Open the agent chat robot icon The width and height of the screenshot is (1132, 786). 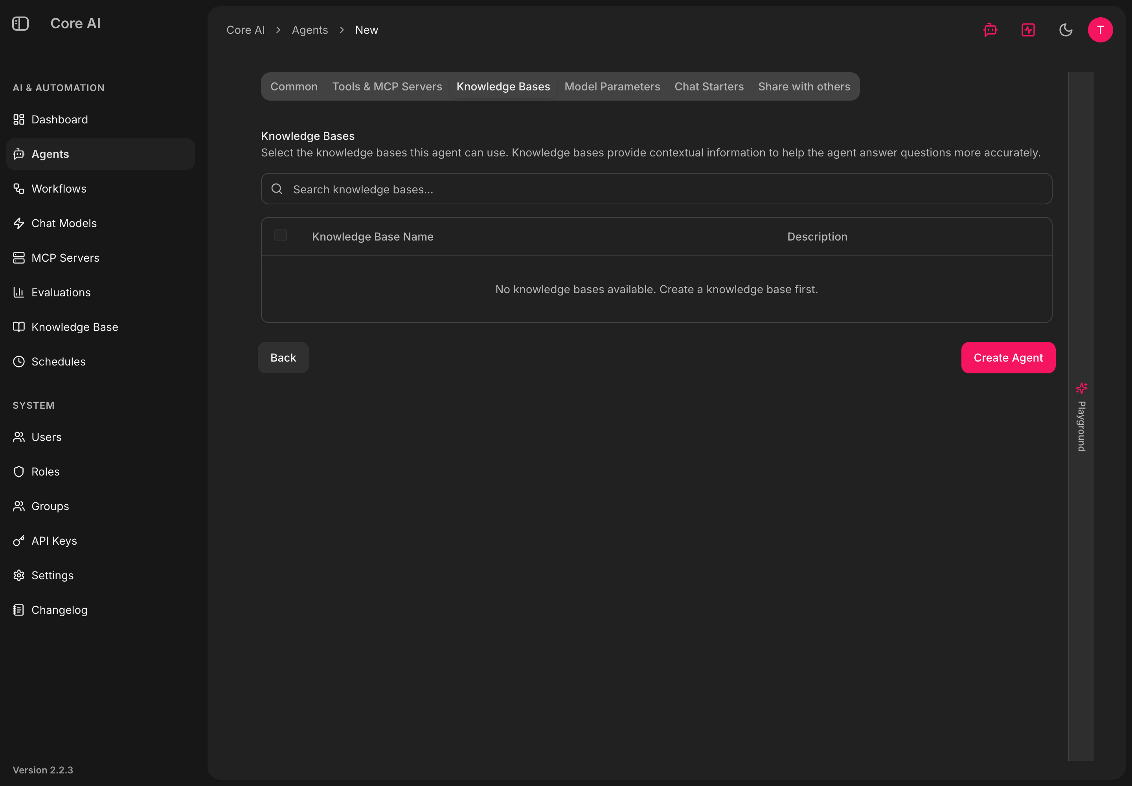click(990, 30)
